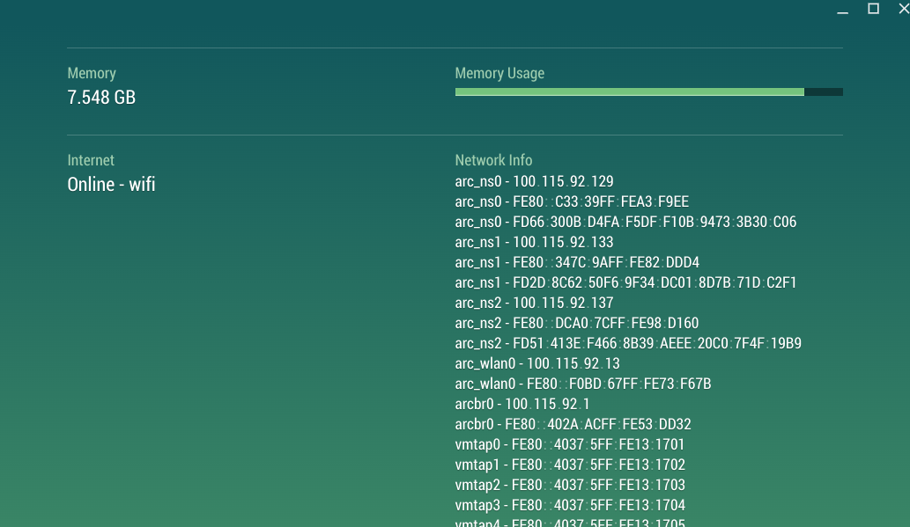Viewport: 910px width, 527px height.
Task: Select arc_ns2 FD51:413E:F466 address entry
Action: pyautogui.click(x=628, y=343)
